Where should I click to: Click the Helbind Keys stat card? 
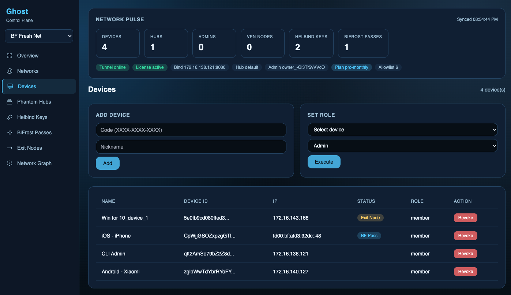click(x=311, y=43)
